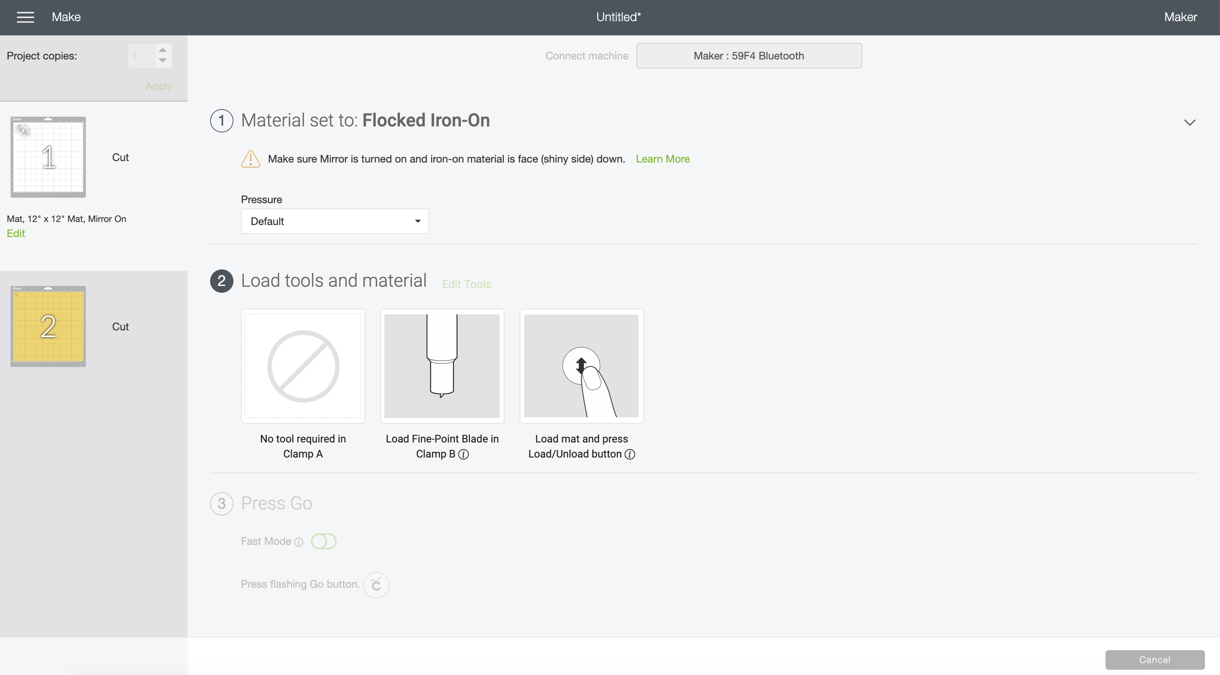Viewport: 1220px width, 675px height.
Task: Open the hamburger menu
Action: coord(25,17)
